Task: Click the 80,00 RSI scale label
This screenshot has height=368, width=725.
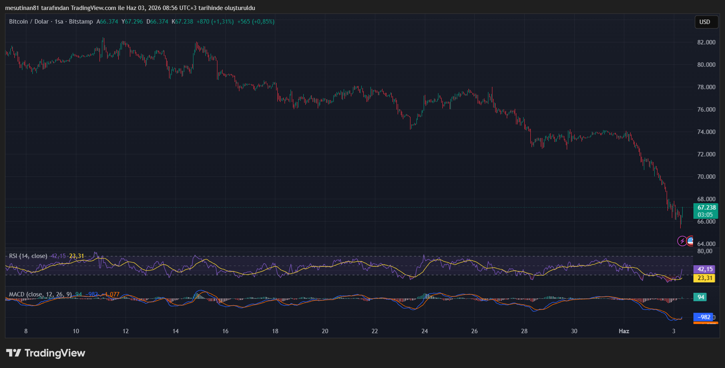Action: click(705, 251)
